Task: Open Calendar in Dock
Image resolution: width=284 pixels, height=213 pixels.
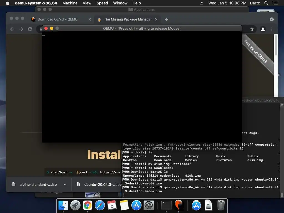Action: 112,205
